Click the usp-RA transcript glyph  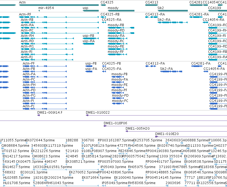pyautogui.click(x=88, y=44)
